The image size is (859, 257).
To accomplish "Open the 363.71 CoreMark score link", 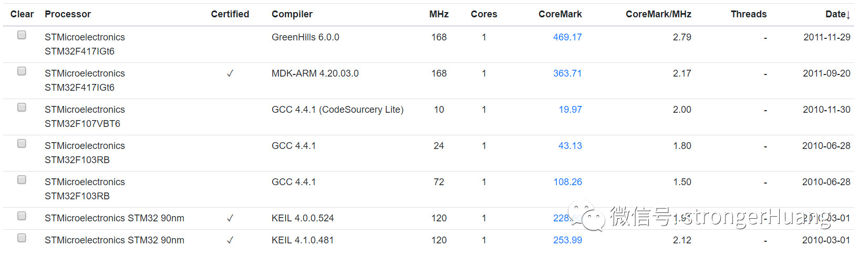I will click(x=567, y=73).
